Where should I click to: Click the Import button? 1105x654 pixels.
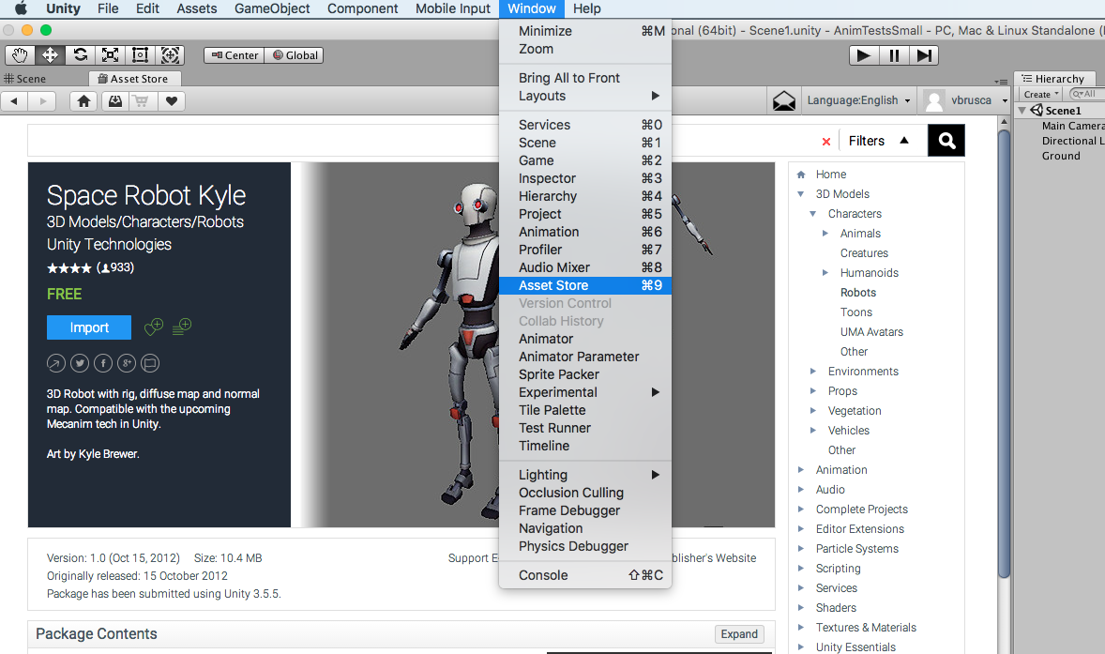[89, 327]
